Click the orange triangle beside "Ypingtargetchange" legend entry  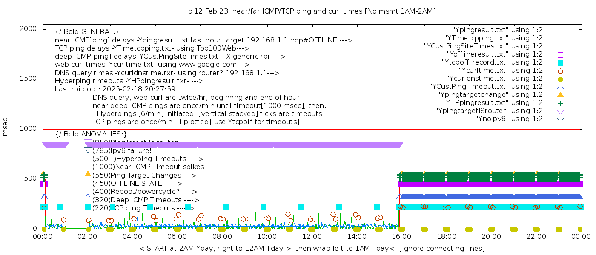560,95
